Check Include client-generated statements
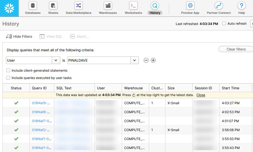This screenshot has width=253, height=152. tap(8, 70)
